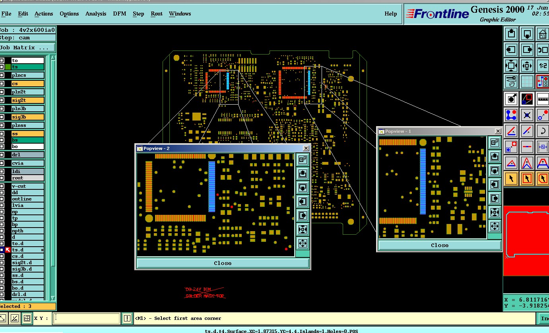Open the File menu
Screen dimensions: 549x333
6,14
